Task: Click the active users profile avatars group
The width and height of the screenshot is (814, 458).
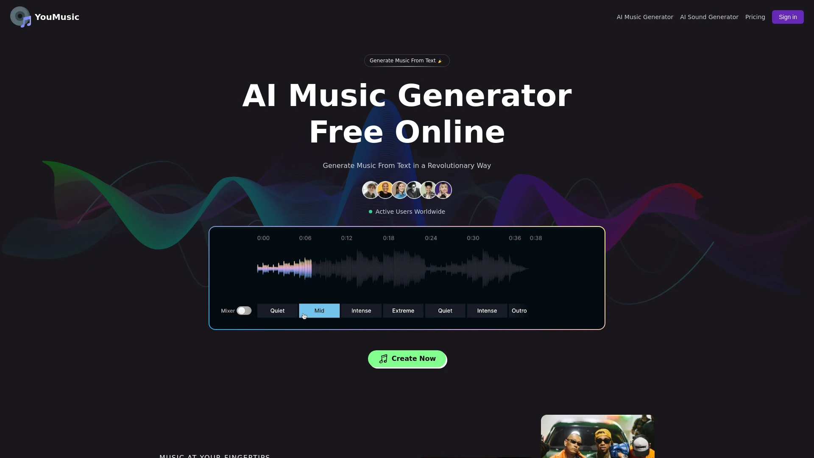Action: pyautogui.click(x=407, y=190)
